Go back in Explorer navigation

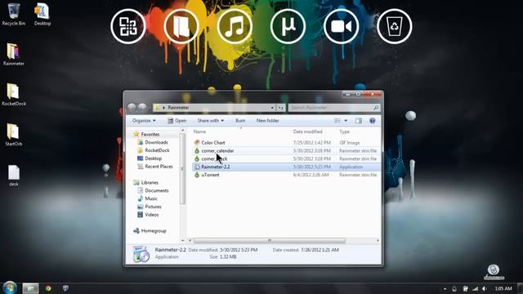132,107
